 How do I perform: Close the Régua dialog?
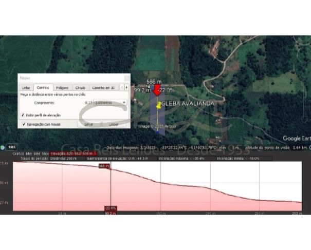point(127,78)
